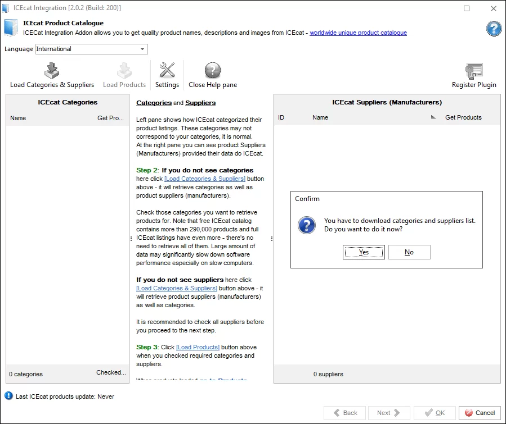This screenshot has height=424, width=506.
Task: Click the Get Products column header in suppliers
Action: point(463,117)
